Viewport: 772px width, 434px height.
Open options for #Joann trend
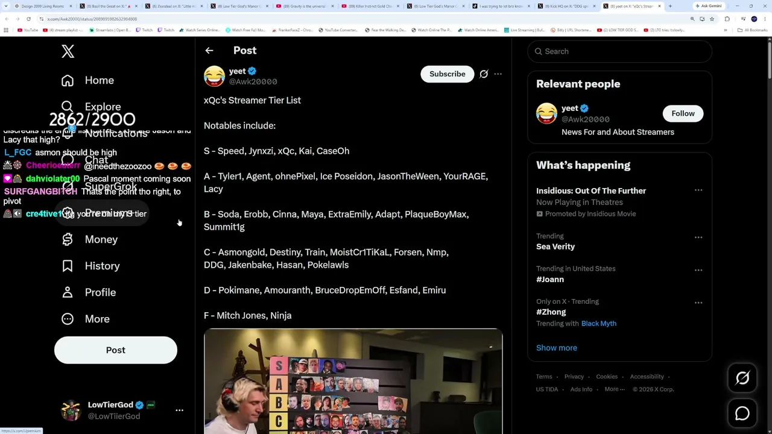(698, 269)
